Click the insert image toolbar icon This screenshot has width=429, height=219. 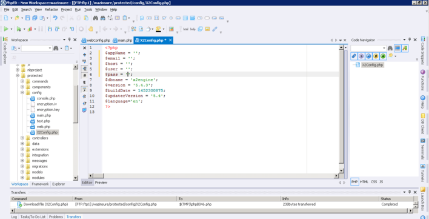pyautogui.click(x=207, y=29)
